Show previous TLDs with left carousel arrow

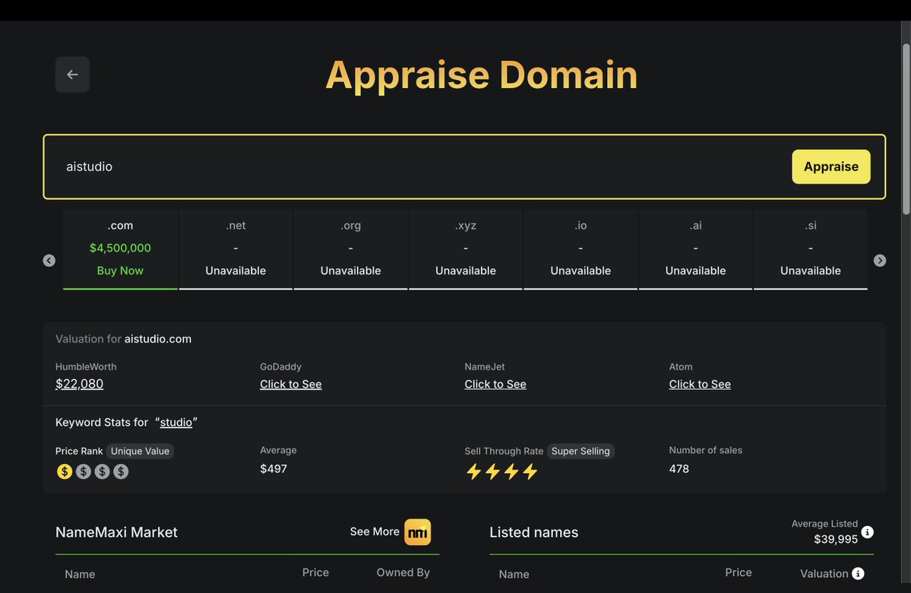(49, 261)
